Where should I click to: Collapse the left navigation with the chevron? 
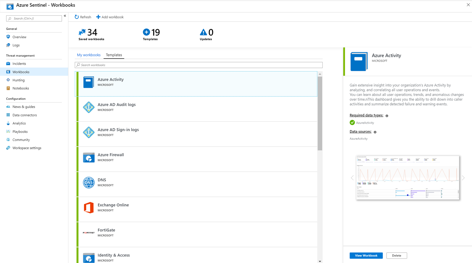coord(65,16)
